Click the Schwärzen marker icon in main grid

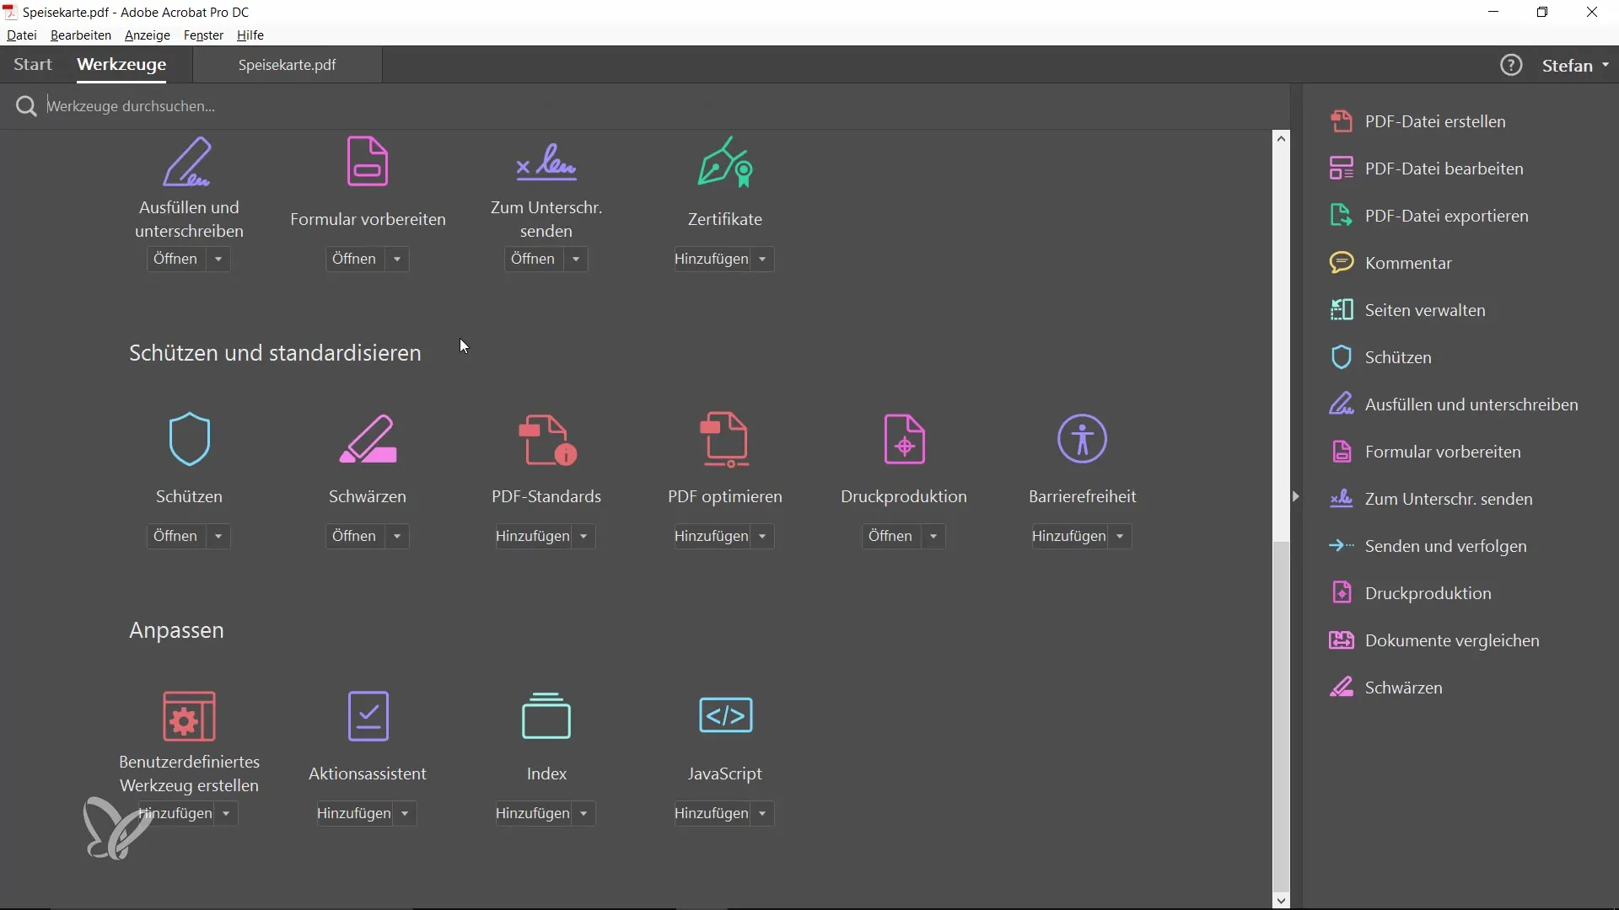368,439
